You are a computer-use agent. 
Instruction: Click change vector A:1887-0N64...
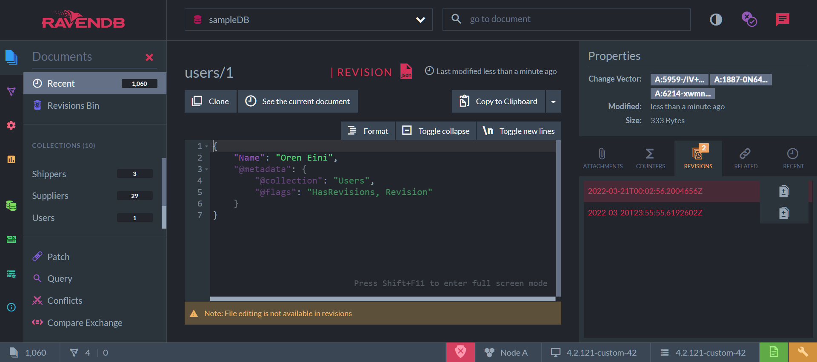pyautogui.click(x=741, y=79)
